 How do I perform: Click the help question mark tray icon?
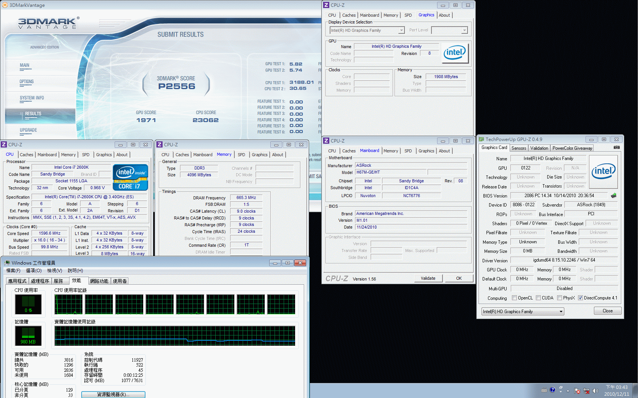553,390
